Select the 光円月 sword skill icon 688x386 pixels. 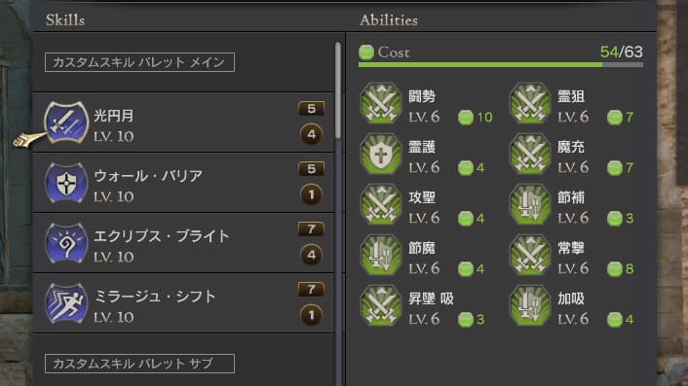(x=66, y=123)
